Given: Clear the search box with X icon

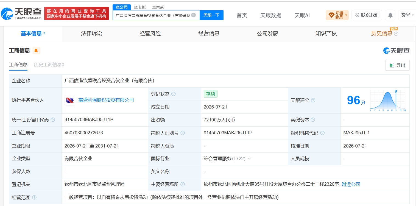Looking at the screenshot, I should (193, 15).
